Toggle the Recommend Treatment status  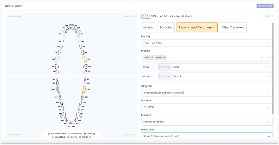(197, 28)
